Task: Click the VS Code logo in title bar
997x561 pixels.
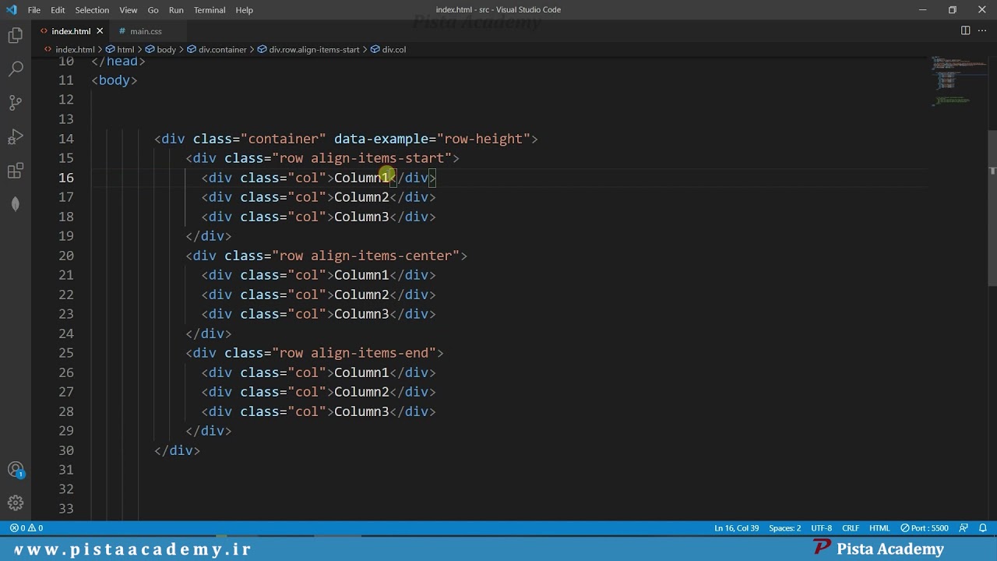Action: pyautogui.click(x=11, y=9)
